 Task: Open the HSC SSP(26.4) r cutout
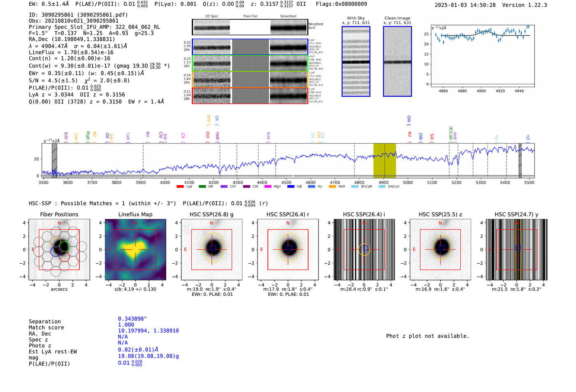pyautogui.click(x=288, y=250)
